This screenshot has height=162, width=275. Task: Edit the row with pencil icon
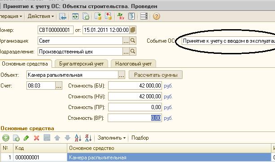pyautogui.click(x=26, y=138)
